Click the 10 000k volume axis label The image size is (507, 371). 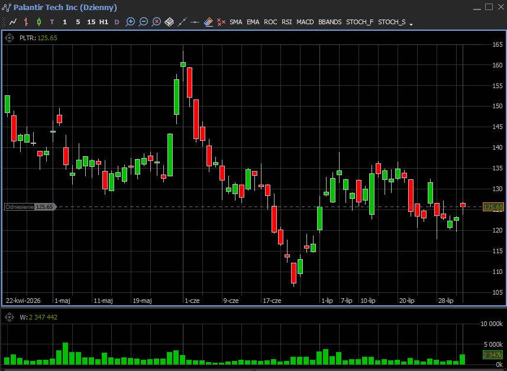pos(492,324)
